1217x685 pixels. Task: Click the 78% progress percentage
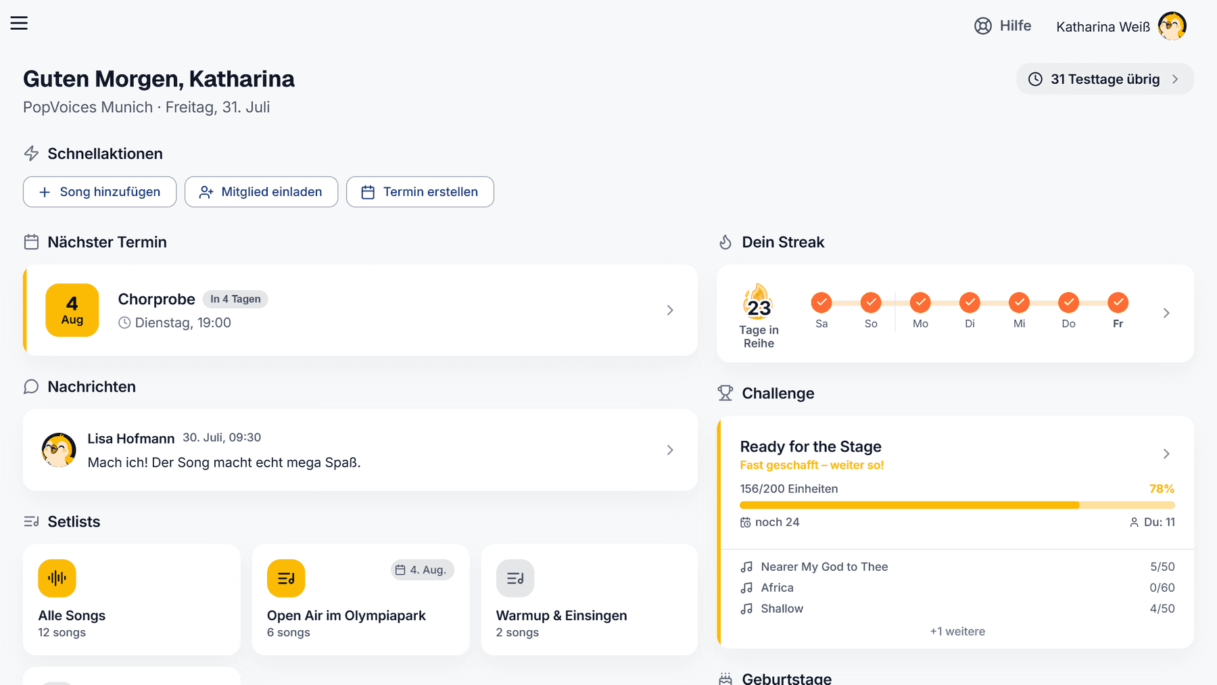(1162, 489)
